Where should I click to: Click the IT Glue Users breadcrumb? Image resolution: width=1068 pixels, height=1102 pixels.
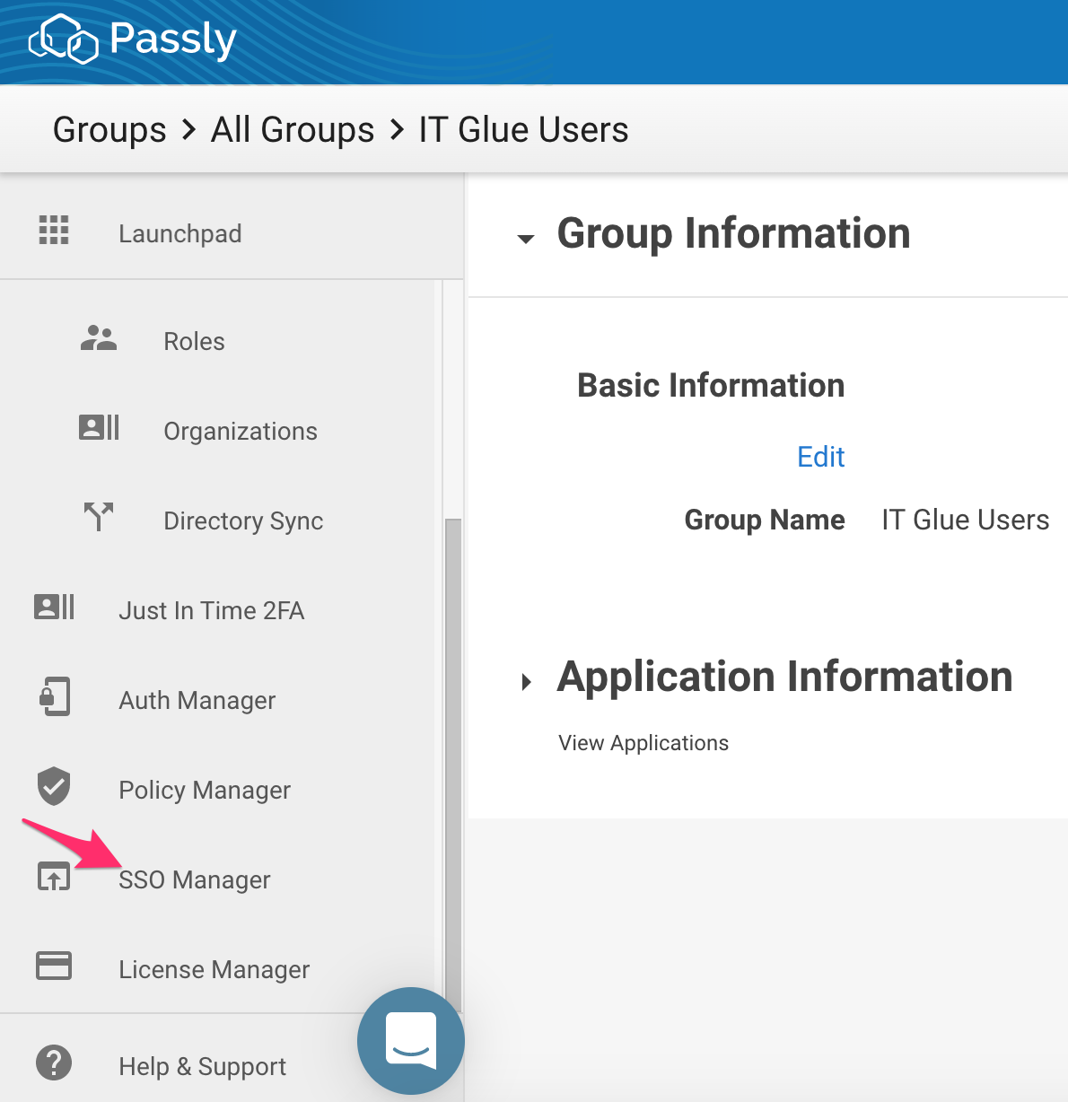(523, 129)
